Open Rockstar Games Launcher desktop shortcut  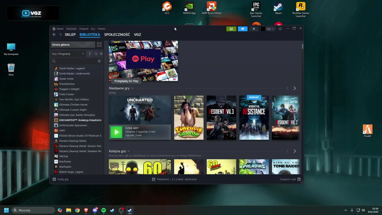301,9
